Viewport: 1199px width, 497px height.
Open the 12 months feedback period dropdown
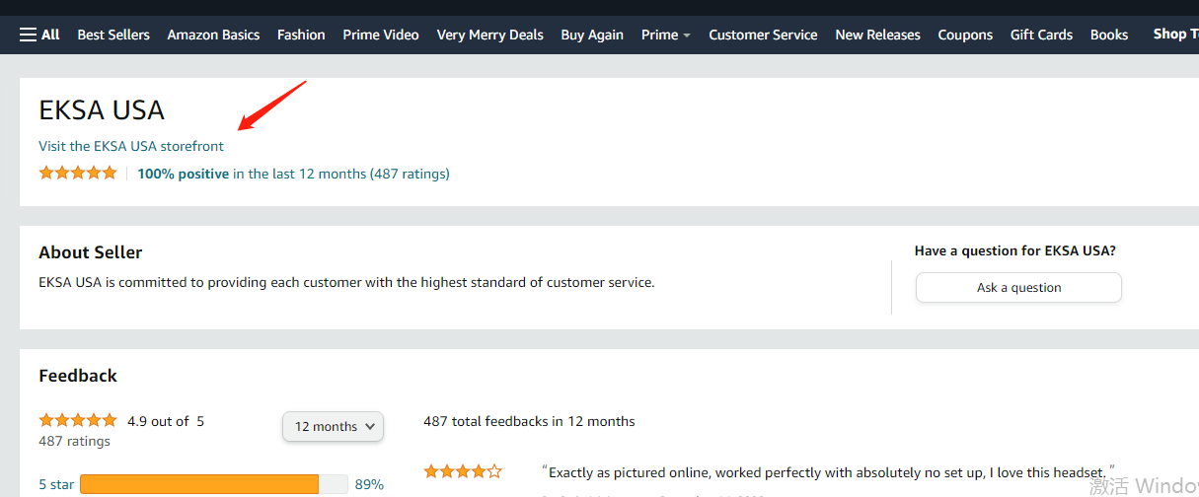pyautogui.click(x=333, y=426)
